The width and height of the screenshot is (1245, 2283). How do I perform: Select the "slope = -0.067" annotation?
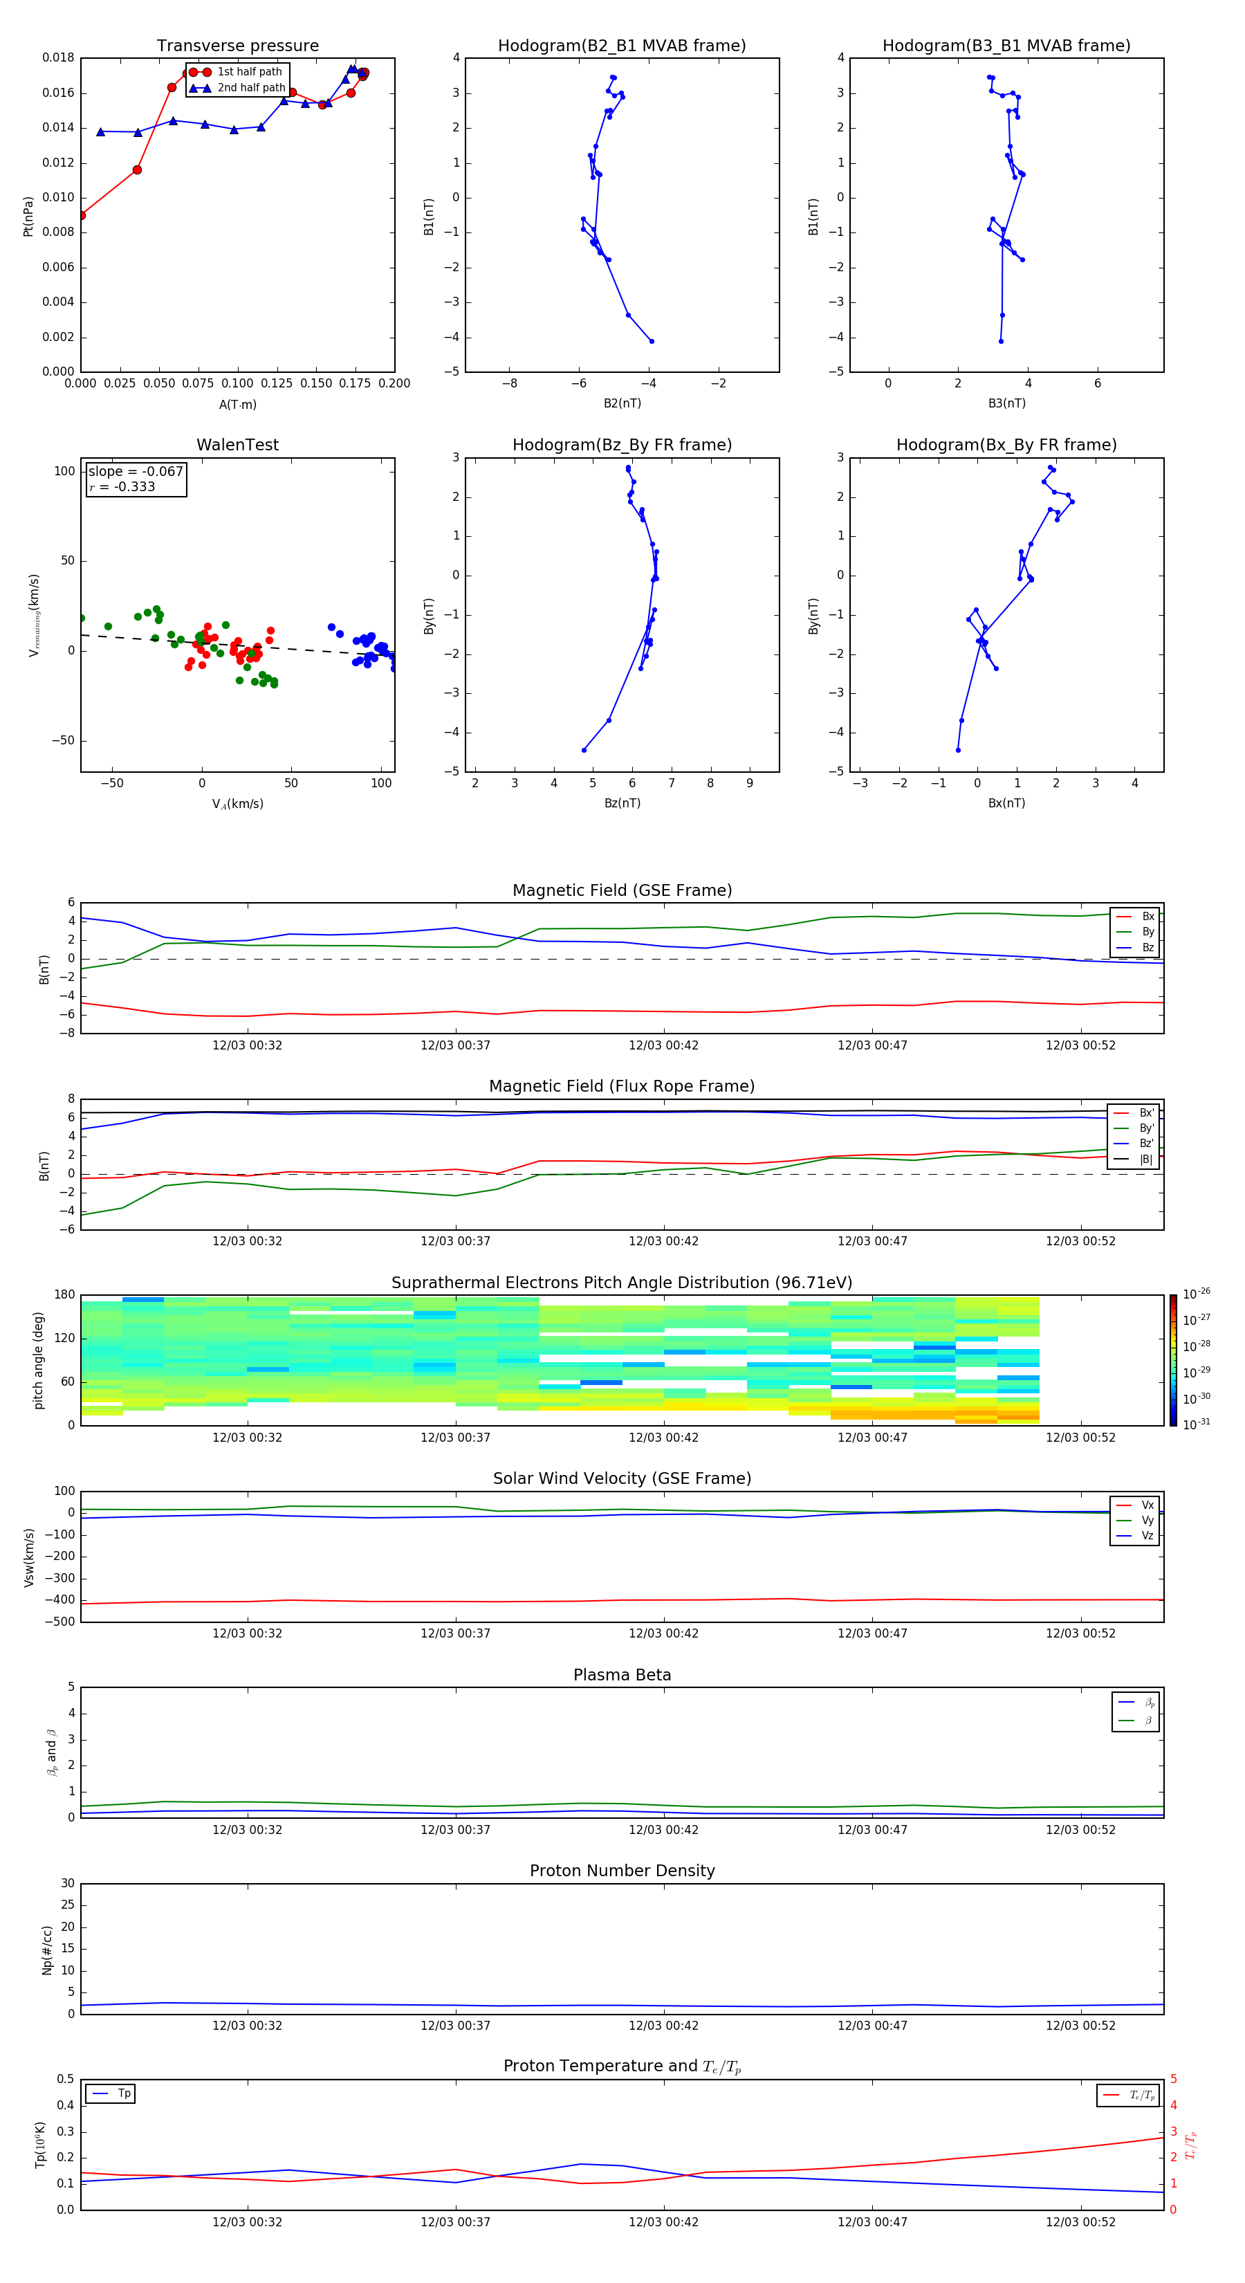coord(136,472)
